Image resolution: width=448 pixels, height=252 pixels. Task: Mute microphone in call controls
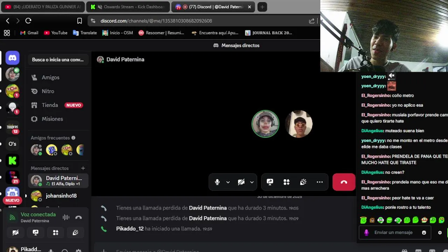point(217,182)
